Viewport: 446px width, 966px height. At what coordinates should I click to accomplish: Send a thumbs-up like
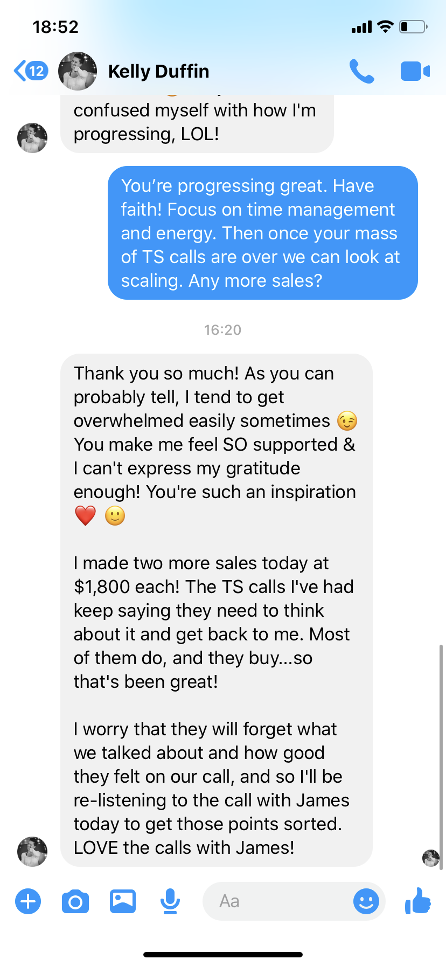(418, 900)
